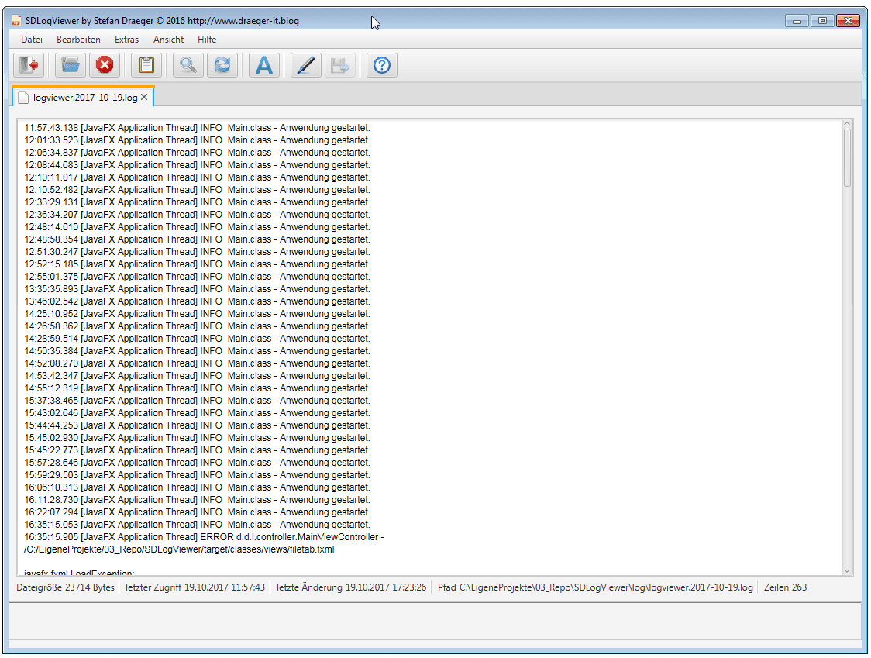
Task: Open help with the question mark icon
Action: coord(381,66)
